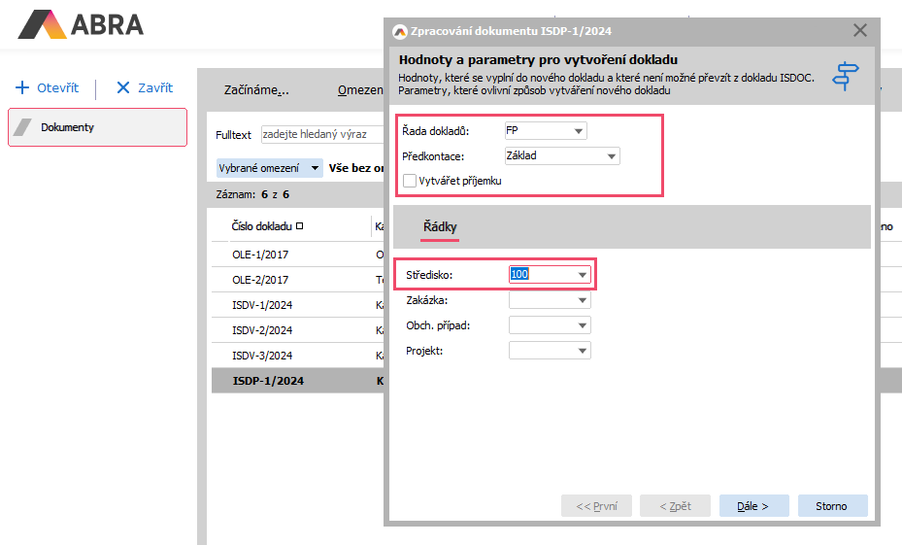Click the plus icon next to Otevřít
Screen dimensions: 902x545
click(22, 87)
